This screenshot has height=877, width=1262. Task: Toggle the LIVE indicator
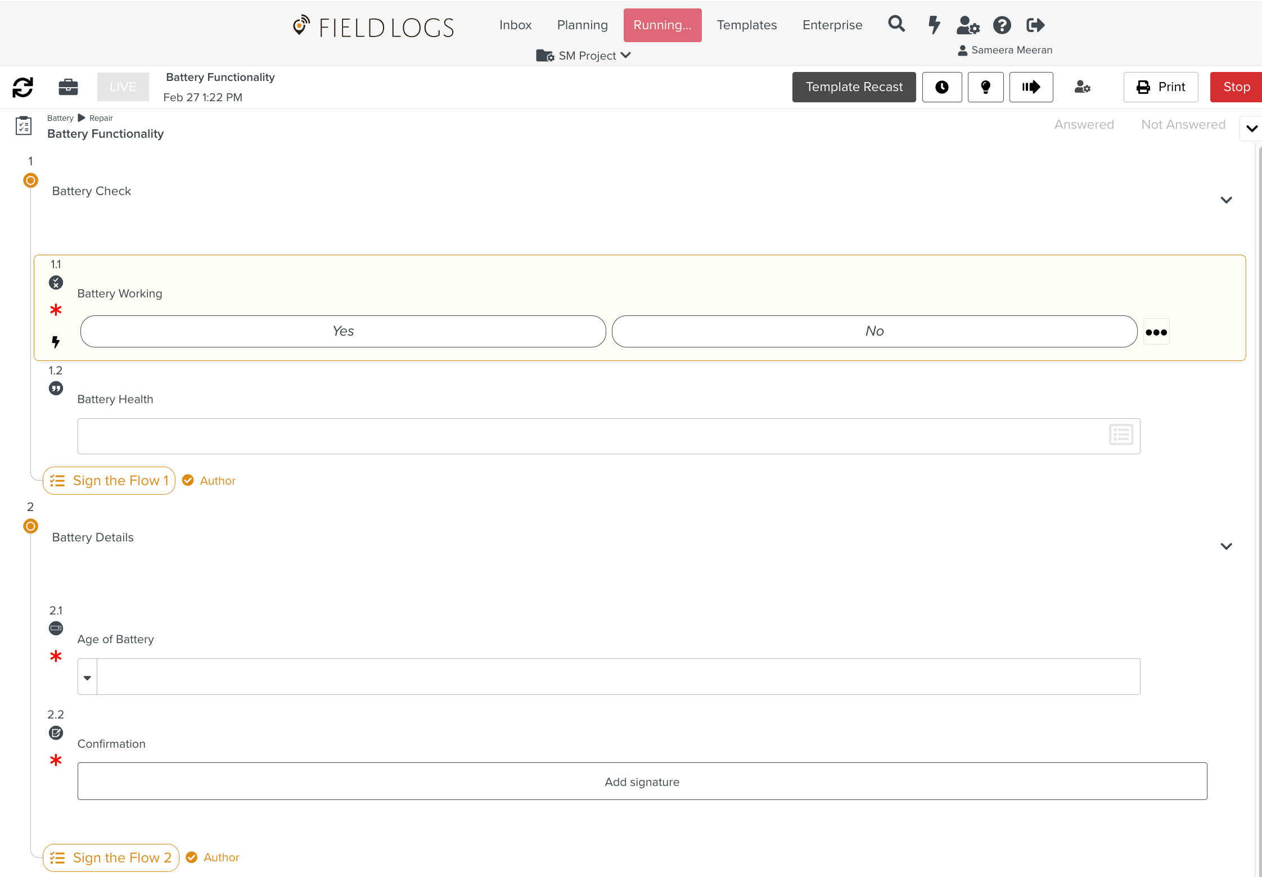pyautogui.click(x=123, y=87)
